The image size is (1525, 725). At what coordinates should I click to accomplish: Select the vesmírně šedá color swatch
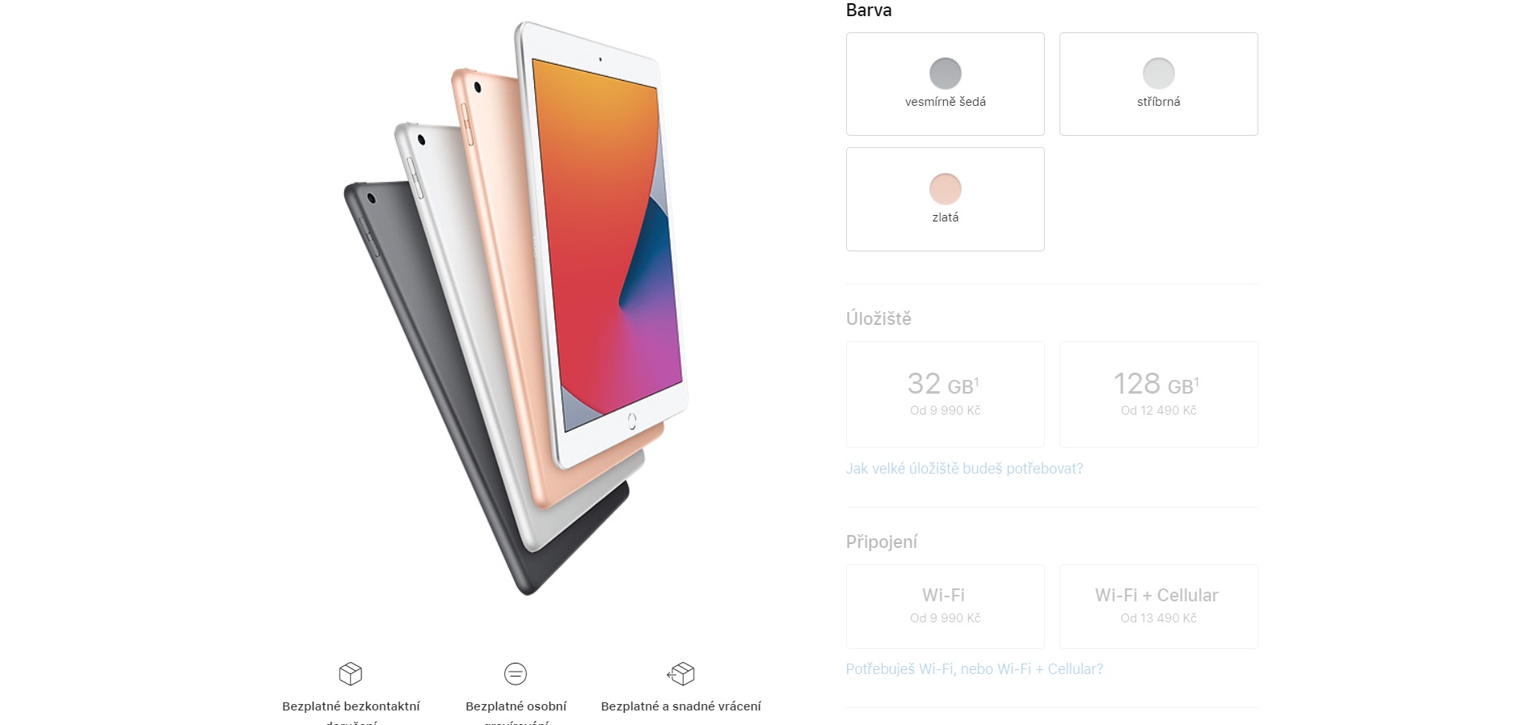tap(946, 74)
